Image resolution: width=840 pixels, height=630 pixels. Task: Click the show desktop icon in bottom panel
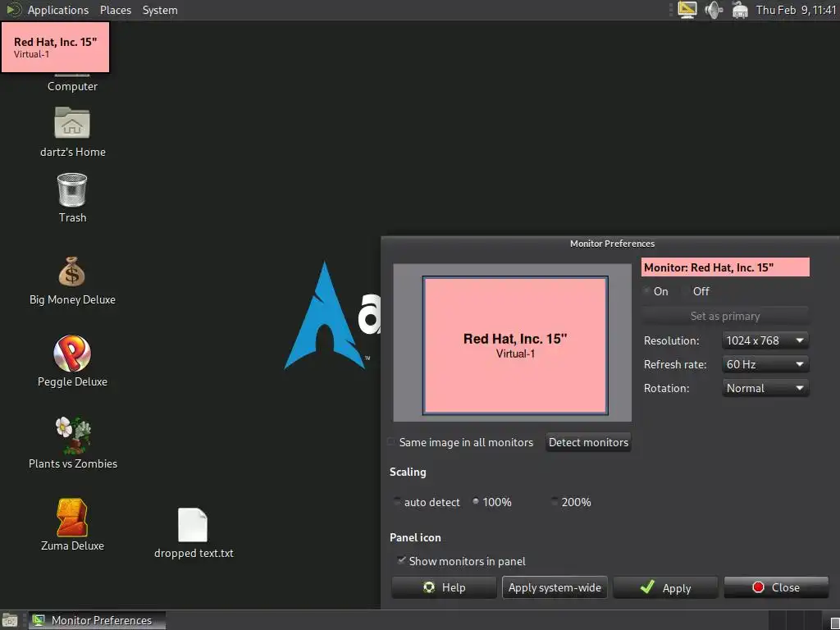tap(10, 620)
